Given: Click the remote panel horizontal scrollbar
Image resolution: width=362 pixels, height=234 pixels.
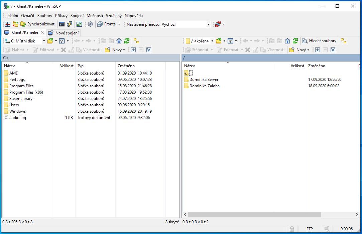Looking at the screenshot, I should (x=254, y=214).
